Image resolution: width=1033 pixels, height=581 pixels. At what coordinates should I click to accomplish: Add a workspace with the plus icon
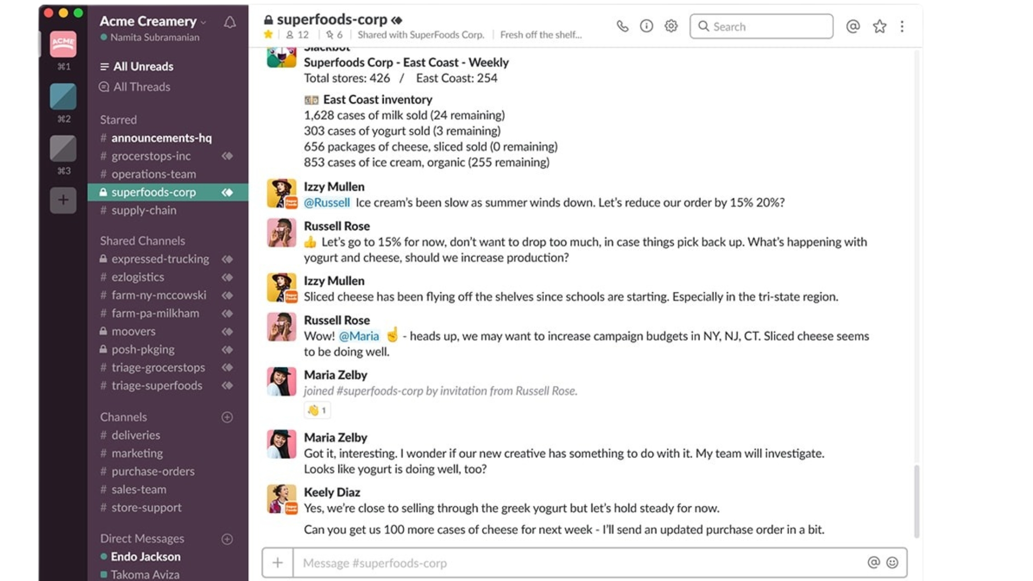coord(63,200)
